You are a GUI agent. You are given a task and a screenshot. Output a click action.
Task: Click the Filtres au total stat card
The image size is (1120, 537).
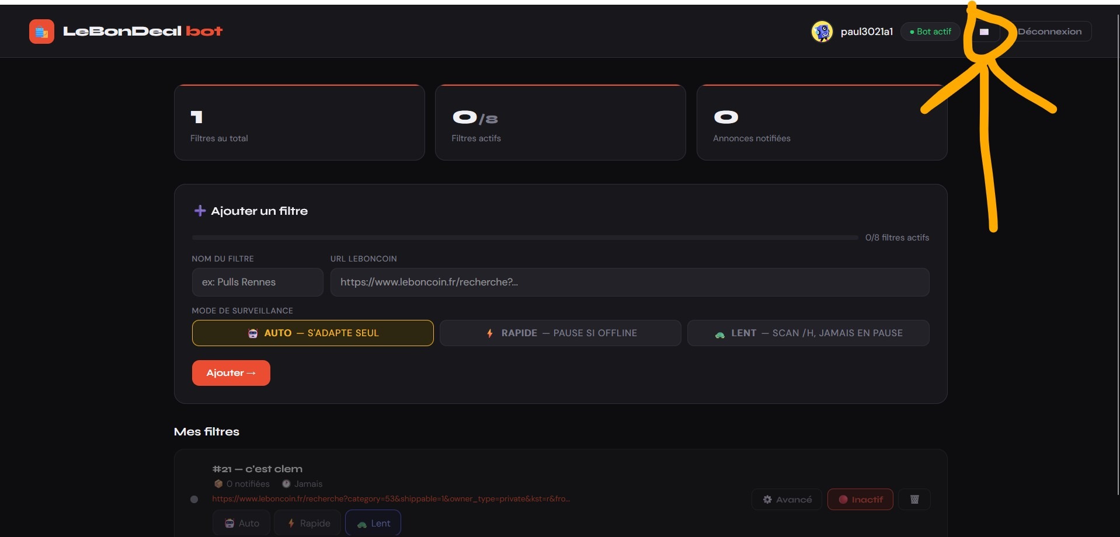tap(300, 123)
